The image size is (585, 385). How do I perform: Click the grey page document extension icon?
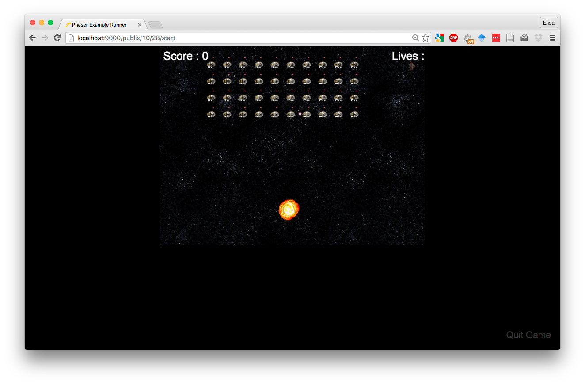510,38
